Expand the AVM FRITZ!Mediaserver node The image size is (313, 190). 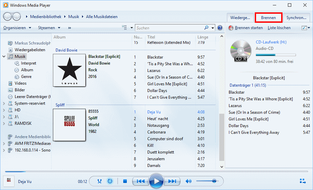(x=4, y=144)
